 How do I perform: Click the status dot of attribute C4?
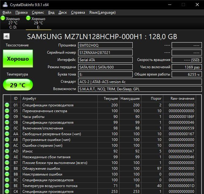pyautogui.click(x=7, y=191)
